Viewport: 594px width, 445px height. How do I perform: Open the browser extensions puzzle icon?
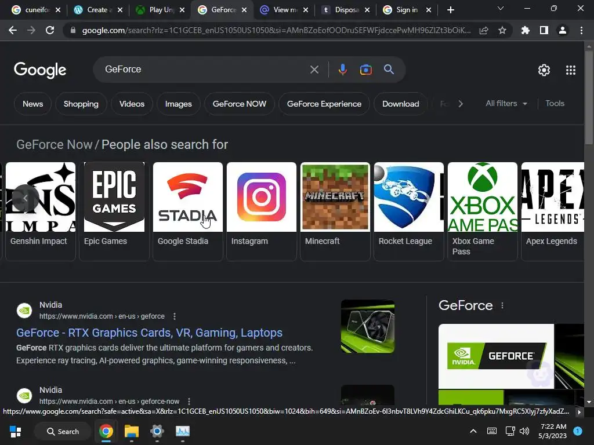[x=526, y=30]
